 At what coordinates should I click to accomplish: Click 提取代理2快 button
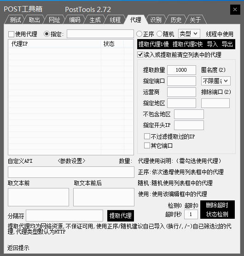(x=188, y=44)
